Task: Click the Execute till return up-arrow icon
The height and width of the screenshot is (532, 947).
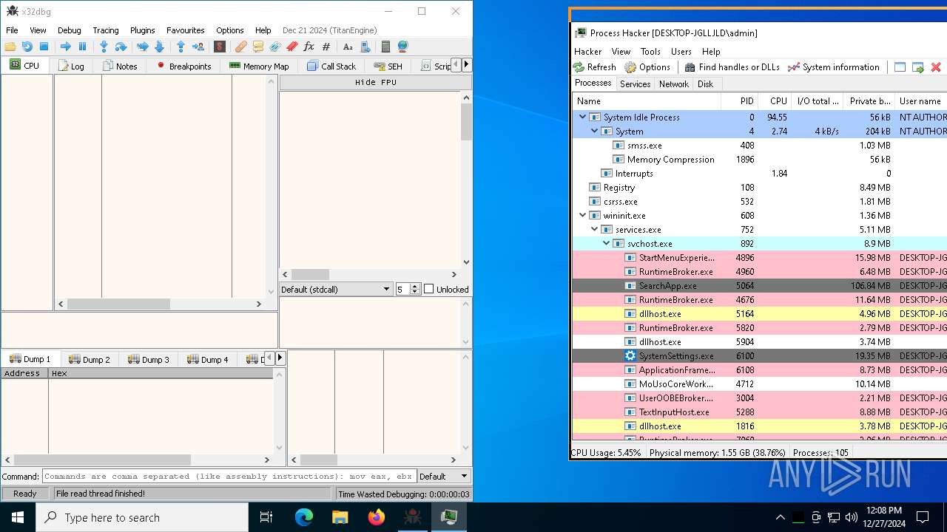Action: (181, 47)
